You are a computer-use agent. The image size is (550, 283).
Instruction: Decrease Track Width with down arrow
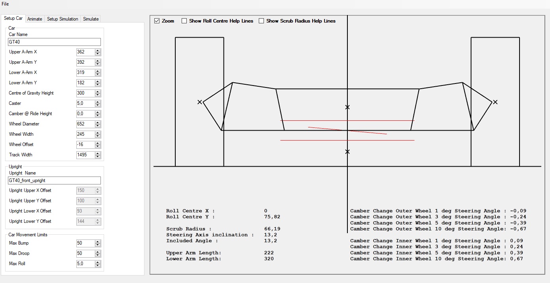click(98, 156)
